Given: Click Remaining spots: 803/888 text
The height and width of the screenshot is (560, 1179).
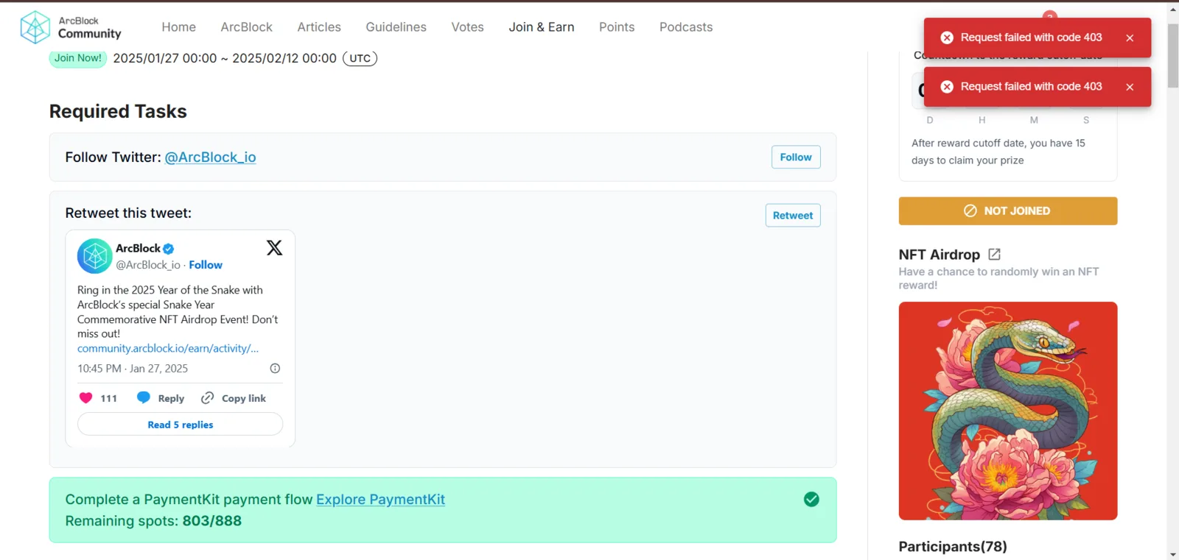Looking at the screenshot, I should [153, 521].
